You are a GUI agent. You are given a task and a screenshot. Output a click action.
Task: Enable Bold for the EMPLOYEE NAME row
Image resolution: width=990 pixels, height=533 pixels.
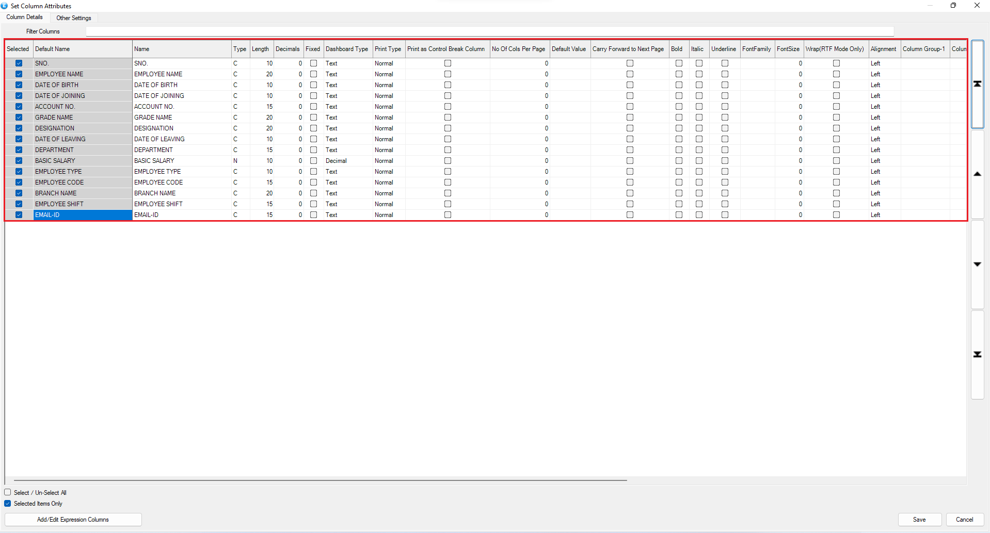(x=679, y=74)
